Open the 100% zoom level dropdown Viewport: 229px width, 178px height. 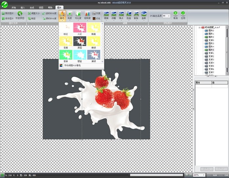199,175
